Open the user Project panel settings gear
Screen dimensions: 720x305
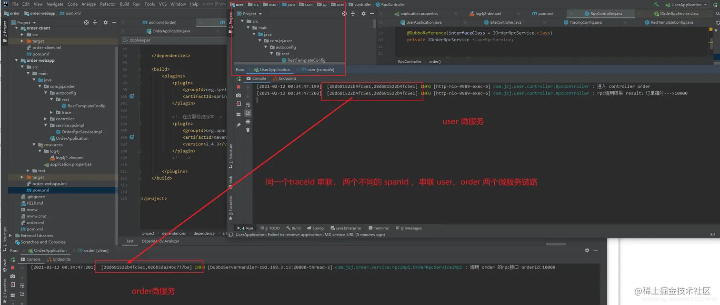pyautogui.click(x=363, y=14)
